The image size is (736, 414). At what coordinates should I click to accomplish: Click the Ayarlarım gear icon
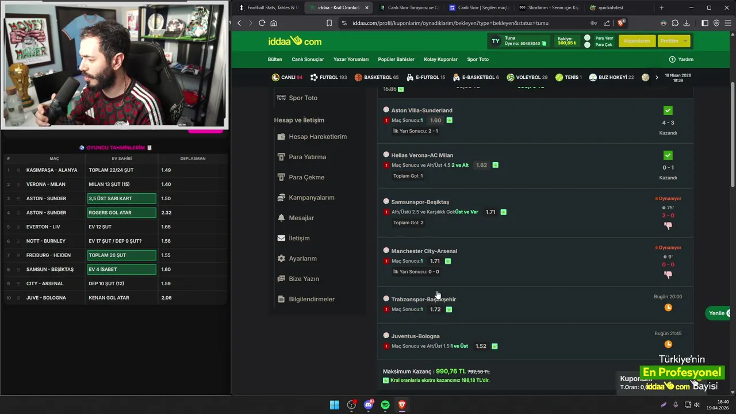coord(281,259)
